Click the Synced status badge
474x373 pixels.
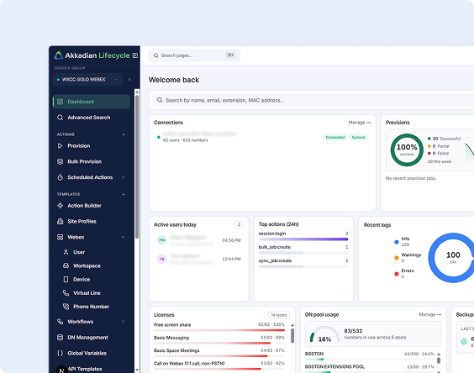(x=358, y=137)
